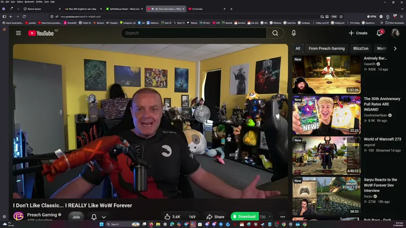Switch to the eBay listing tab

pos(83,9)
